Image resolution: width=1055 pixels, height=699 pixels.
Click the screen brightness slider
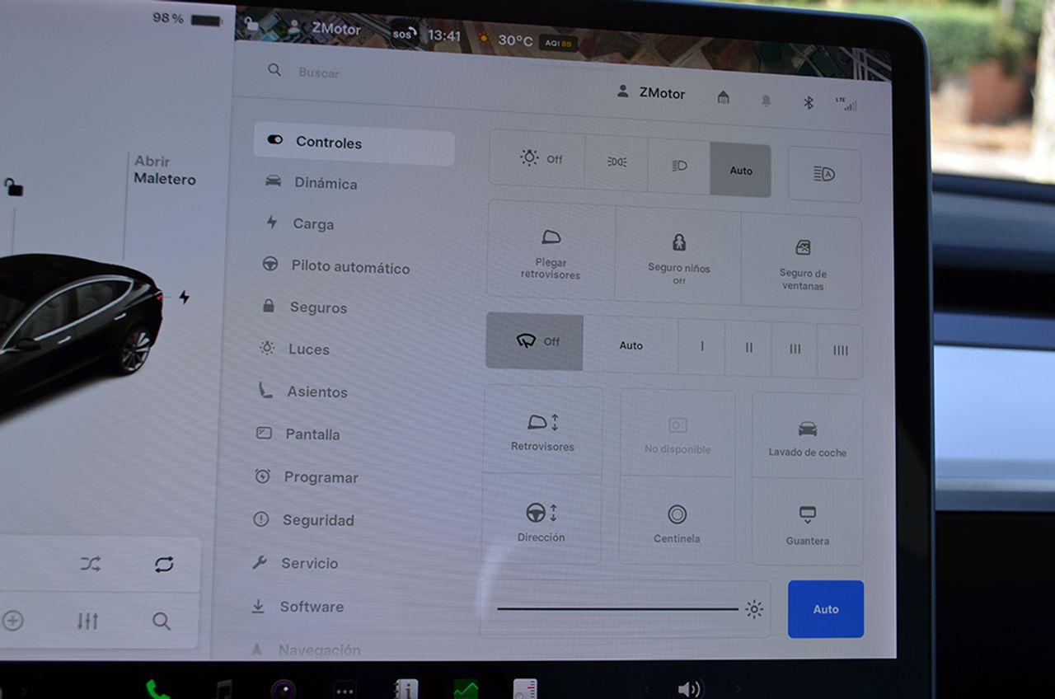pyautogui.click(x=617, y=609)
